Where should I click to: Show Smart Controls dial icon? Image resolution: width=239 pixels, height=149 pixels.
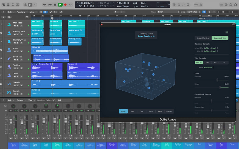[25, 4]
